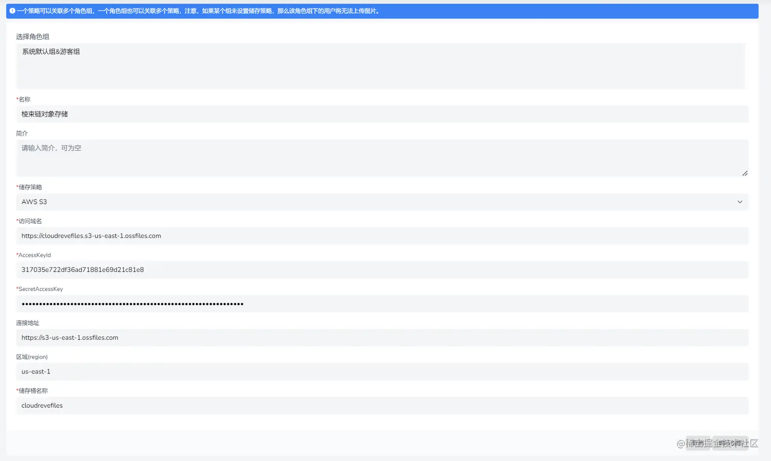Open the 储存策略 AWS S3 dropdown
Screen dimensions: 771x461
(382, 202)
